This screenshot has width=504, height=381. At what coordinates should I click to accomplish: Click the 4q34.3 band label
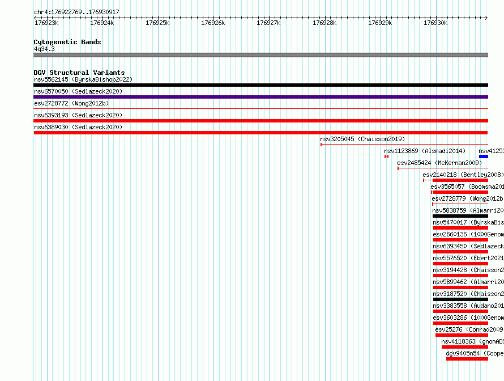click(x=44, y=49)
